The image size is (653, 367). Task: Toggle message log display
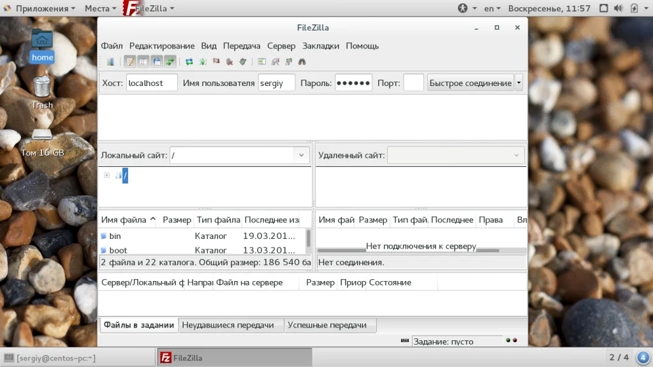pos(130,62)
